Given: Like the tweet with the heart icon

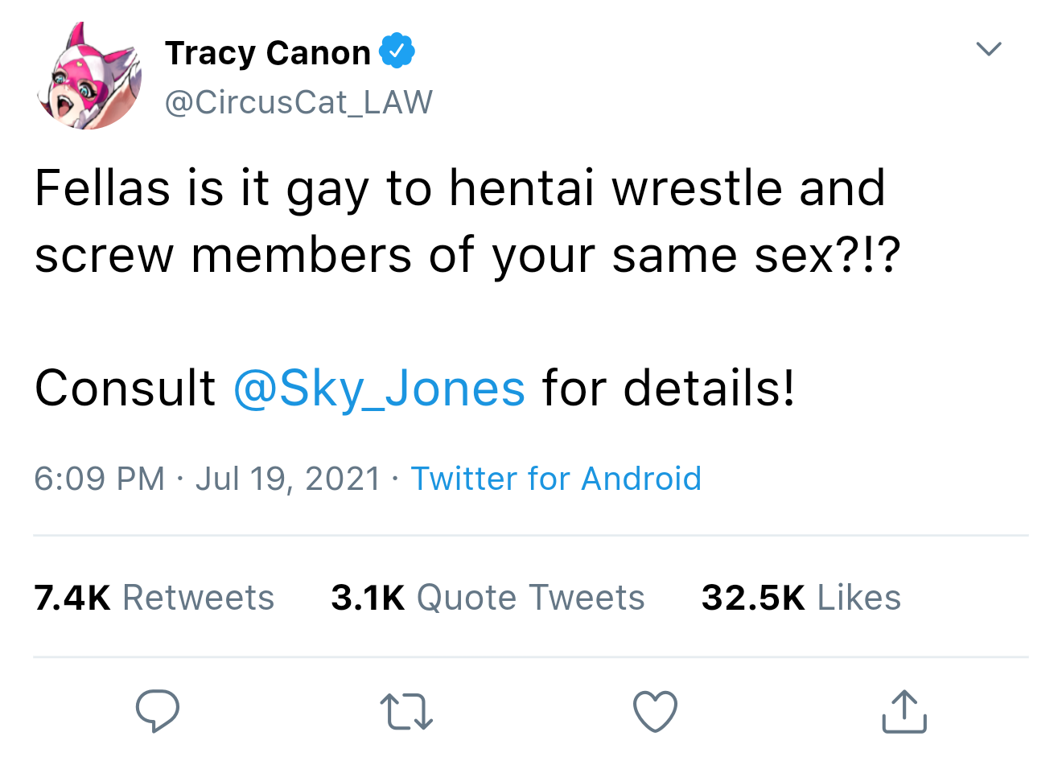Looking at the screenshot, I should pyautogui.click(x=655, y=712).
